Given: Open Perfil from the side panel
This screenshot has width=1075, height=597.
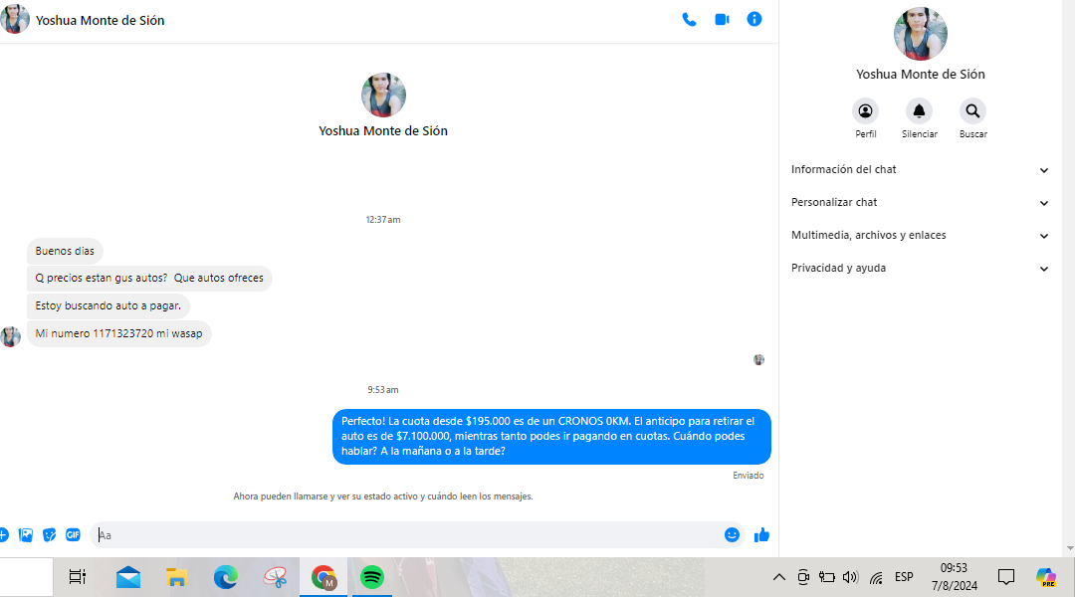Looking at the screenshot, I should (865, 111).
